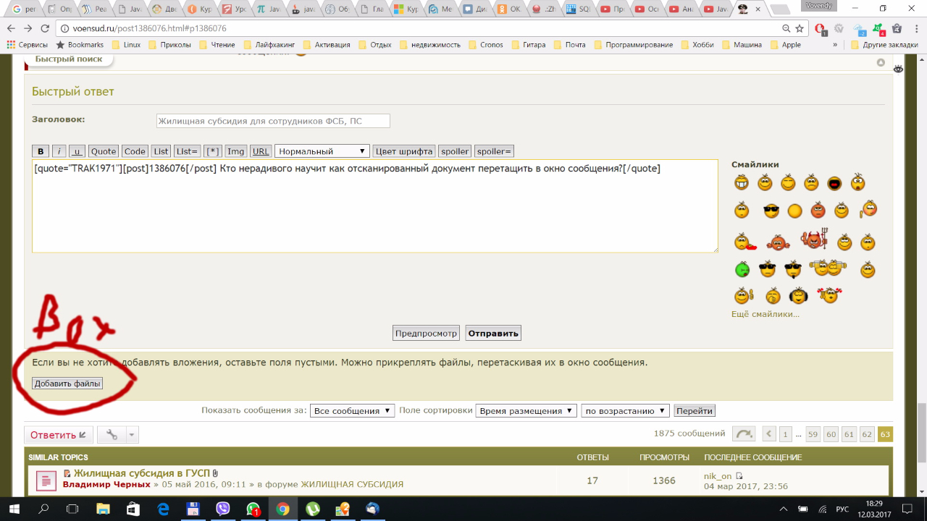Bookmark the page with the star icon
Screen dimensions: 927x521
click(x=800, y=28)
